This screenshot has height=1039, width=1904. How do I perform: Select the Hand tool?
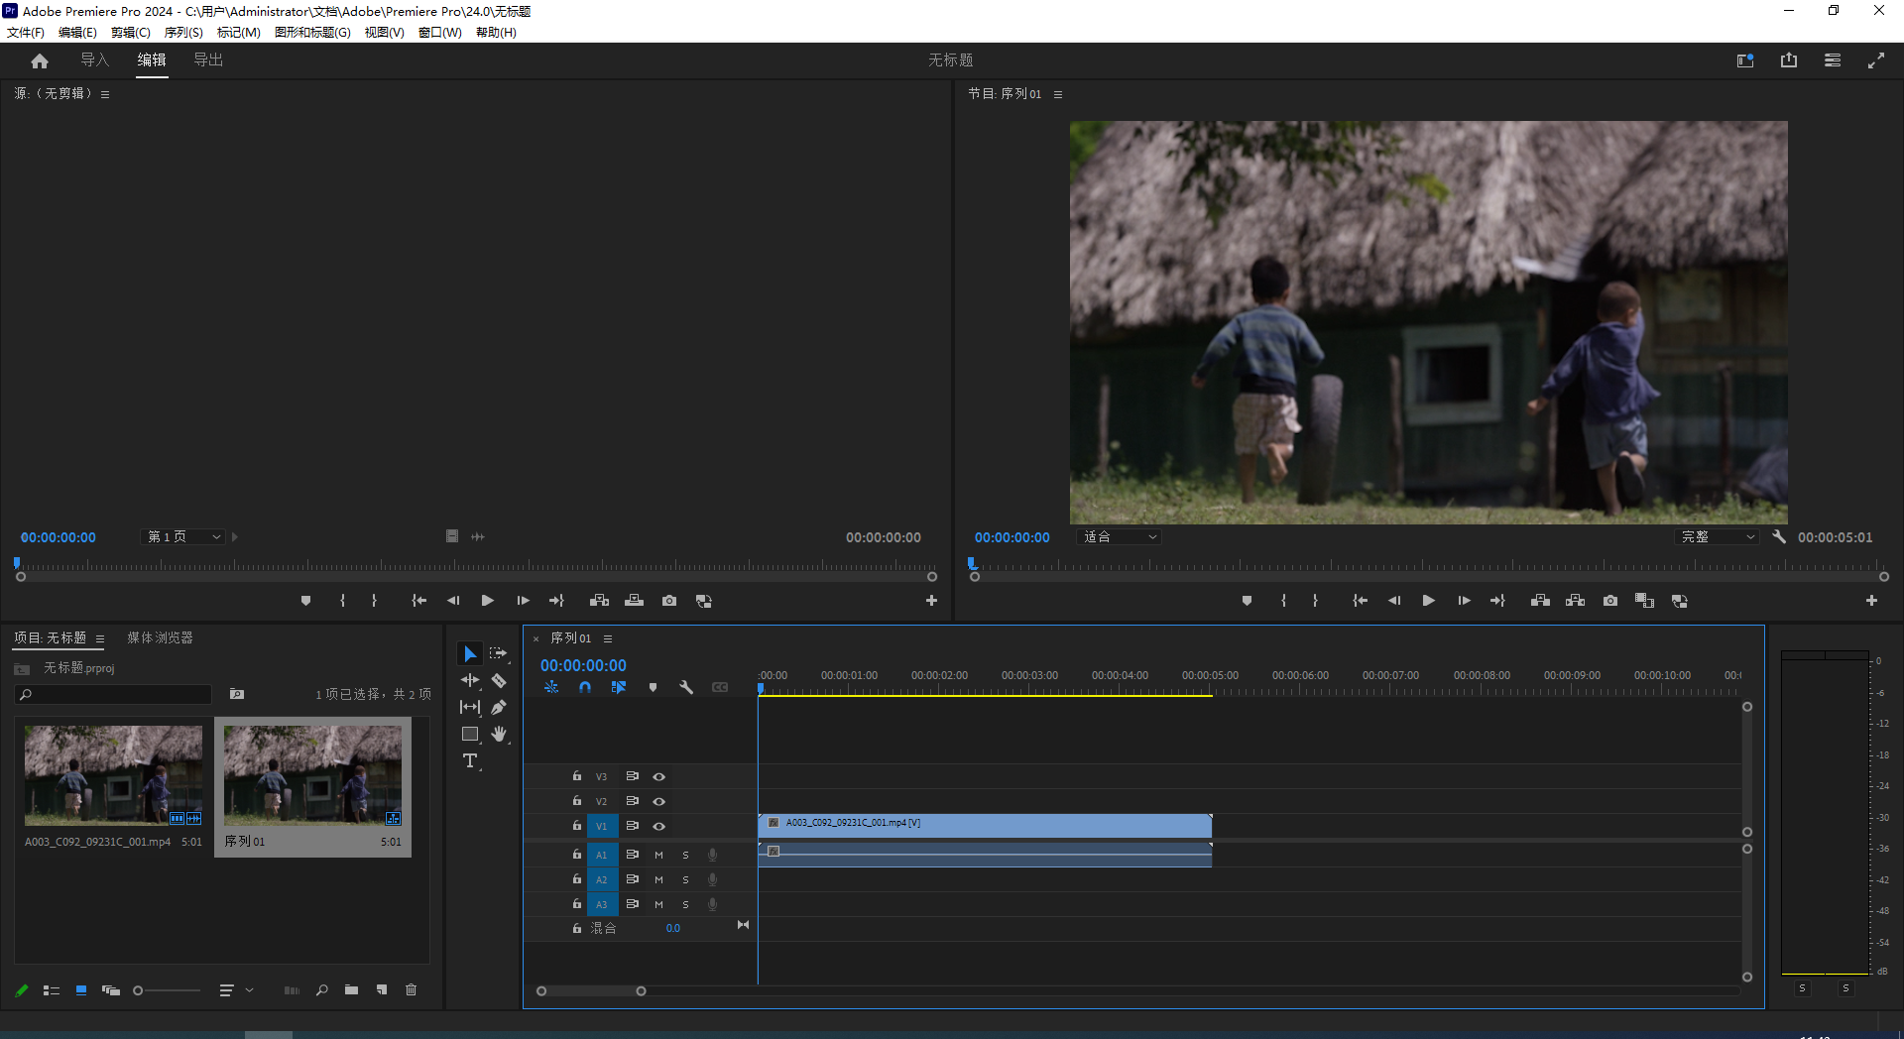click(499, 735)
